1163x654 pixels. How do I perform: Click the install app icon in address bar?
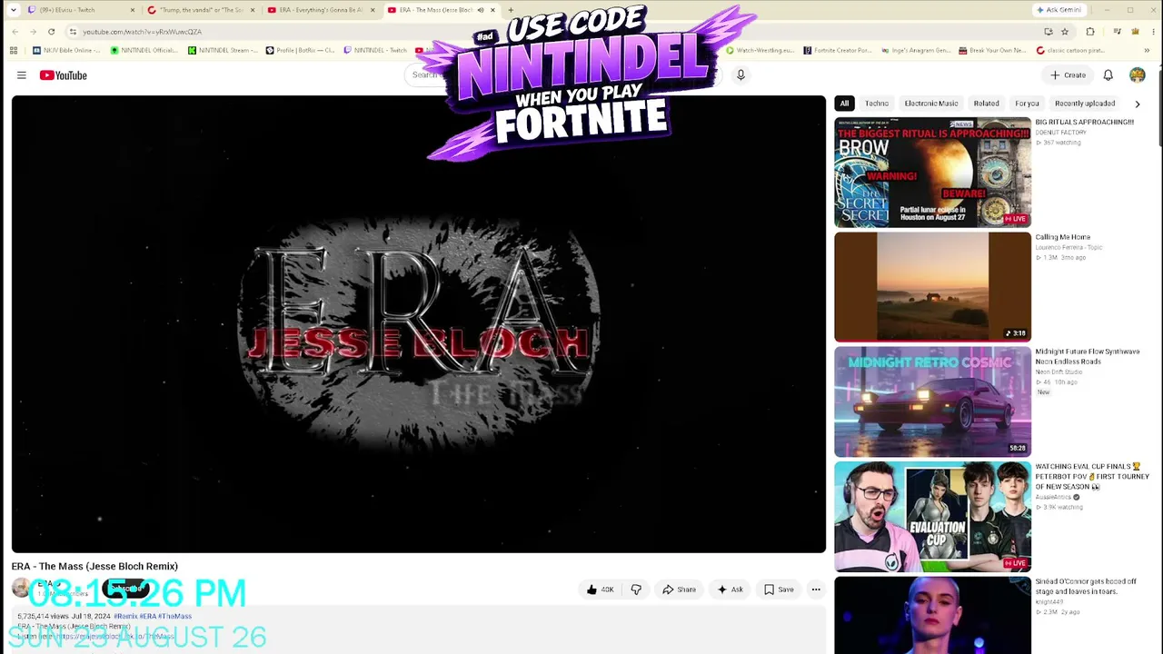click(1049, 32)
